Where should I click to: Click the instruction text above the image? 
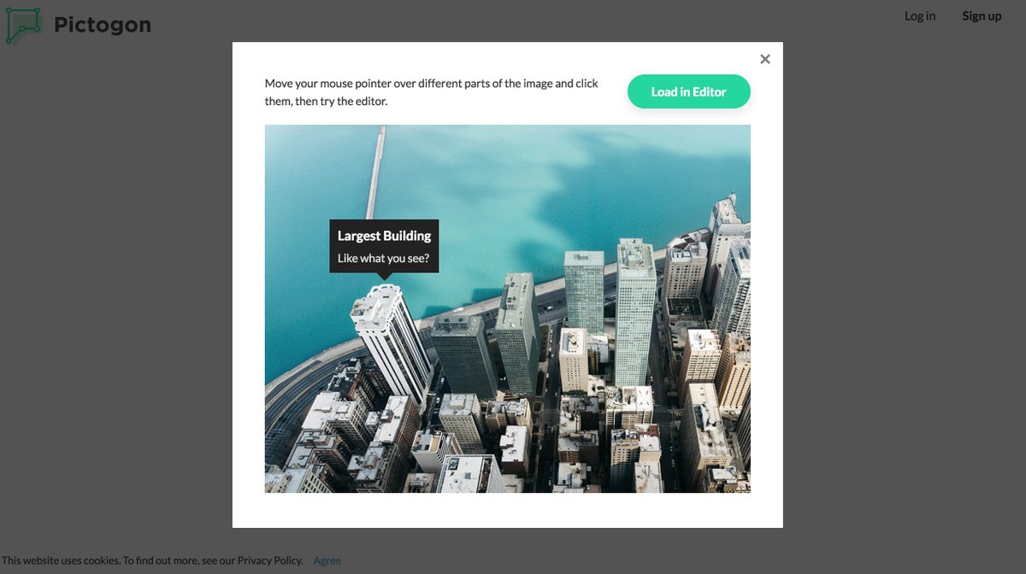coord(432,92)
